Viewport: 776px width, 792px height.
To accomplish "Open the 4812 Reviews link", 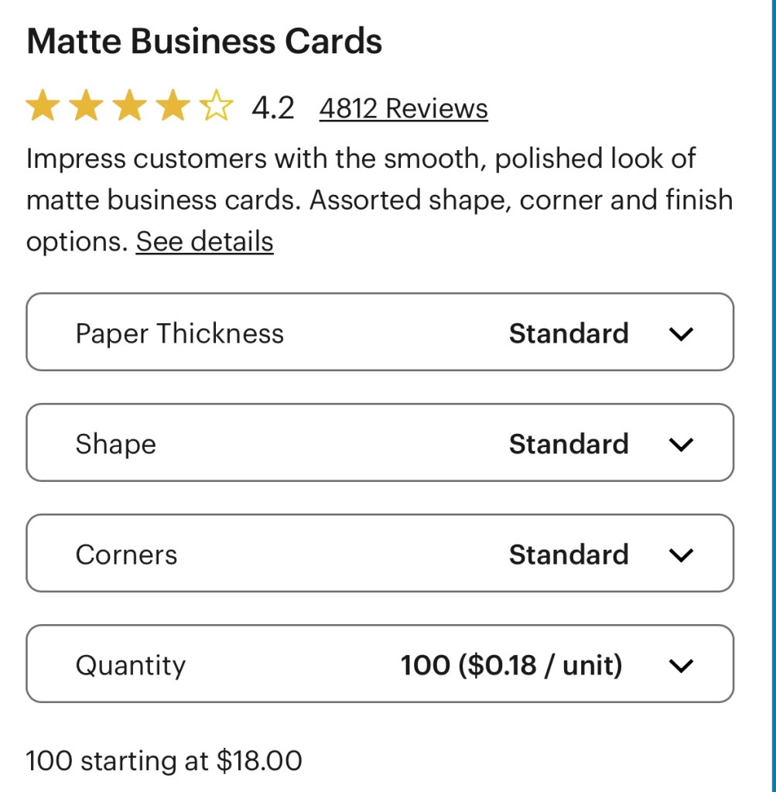I will [x=403, y=108].
